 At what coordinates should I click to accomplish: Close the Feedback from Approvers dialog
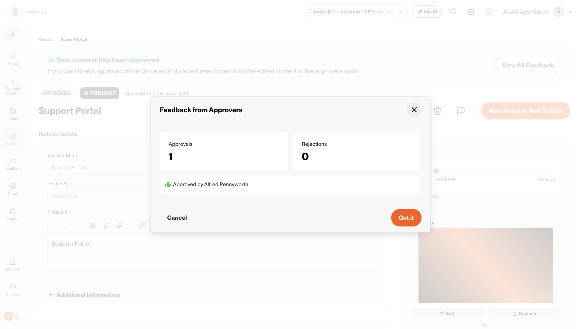tap(414, 110)
